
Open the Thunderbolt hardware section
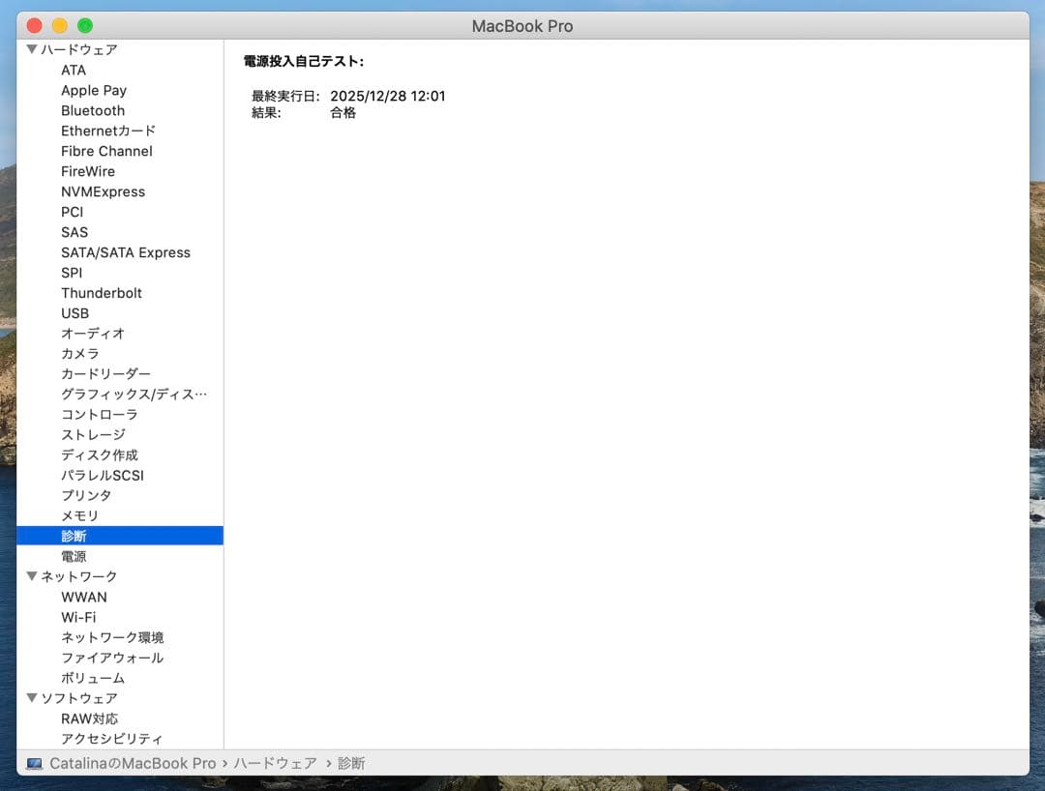102,293
